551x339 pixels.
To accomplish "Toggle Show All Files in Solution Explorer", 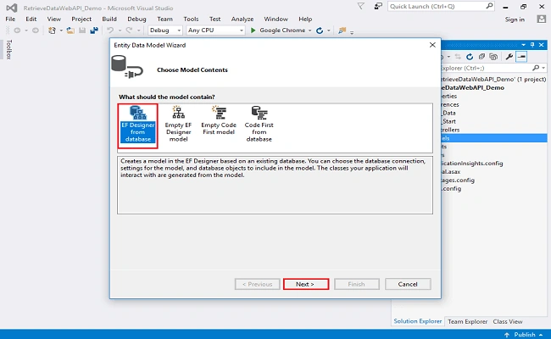I will pyautogui.click(x=493, y=57).
